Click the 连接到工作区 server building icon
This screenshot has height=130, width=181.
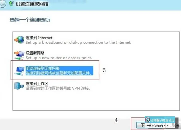[x=19, y=86]
